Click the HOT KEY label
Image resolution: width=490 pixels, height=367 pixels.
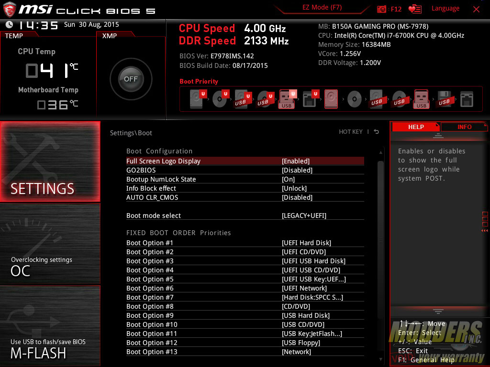point(351,132)
